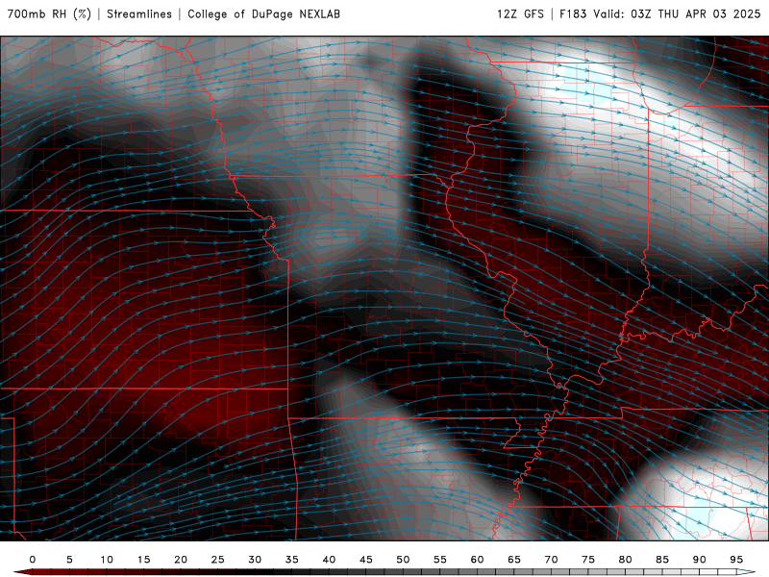Viewport: 769px width, 577px height.
Task: Click the '25' value on the color scale
Action: (x=218, y=560)
